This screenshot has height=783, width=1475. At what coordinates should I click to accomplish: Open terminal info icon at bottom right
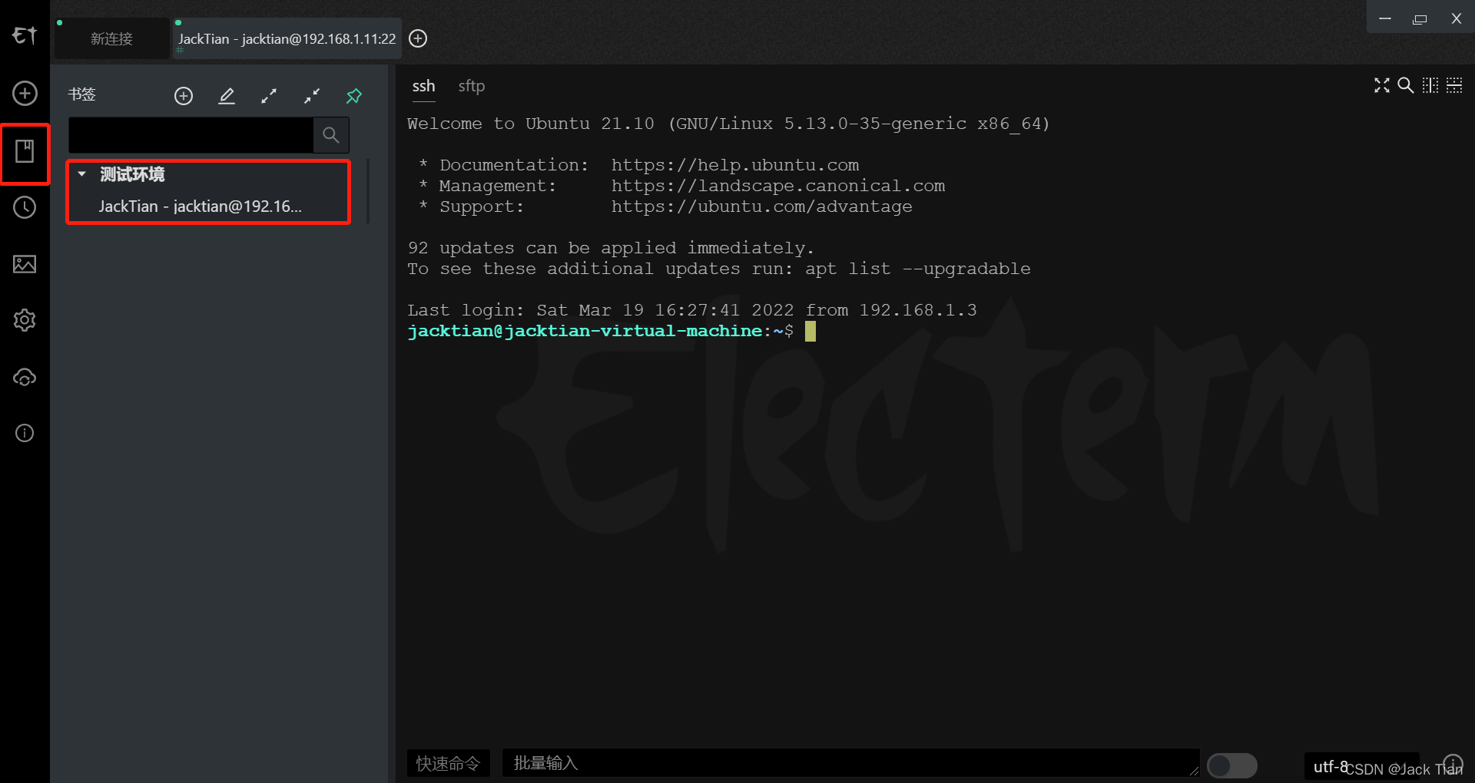coord(1453,763)
